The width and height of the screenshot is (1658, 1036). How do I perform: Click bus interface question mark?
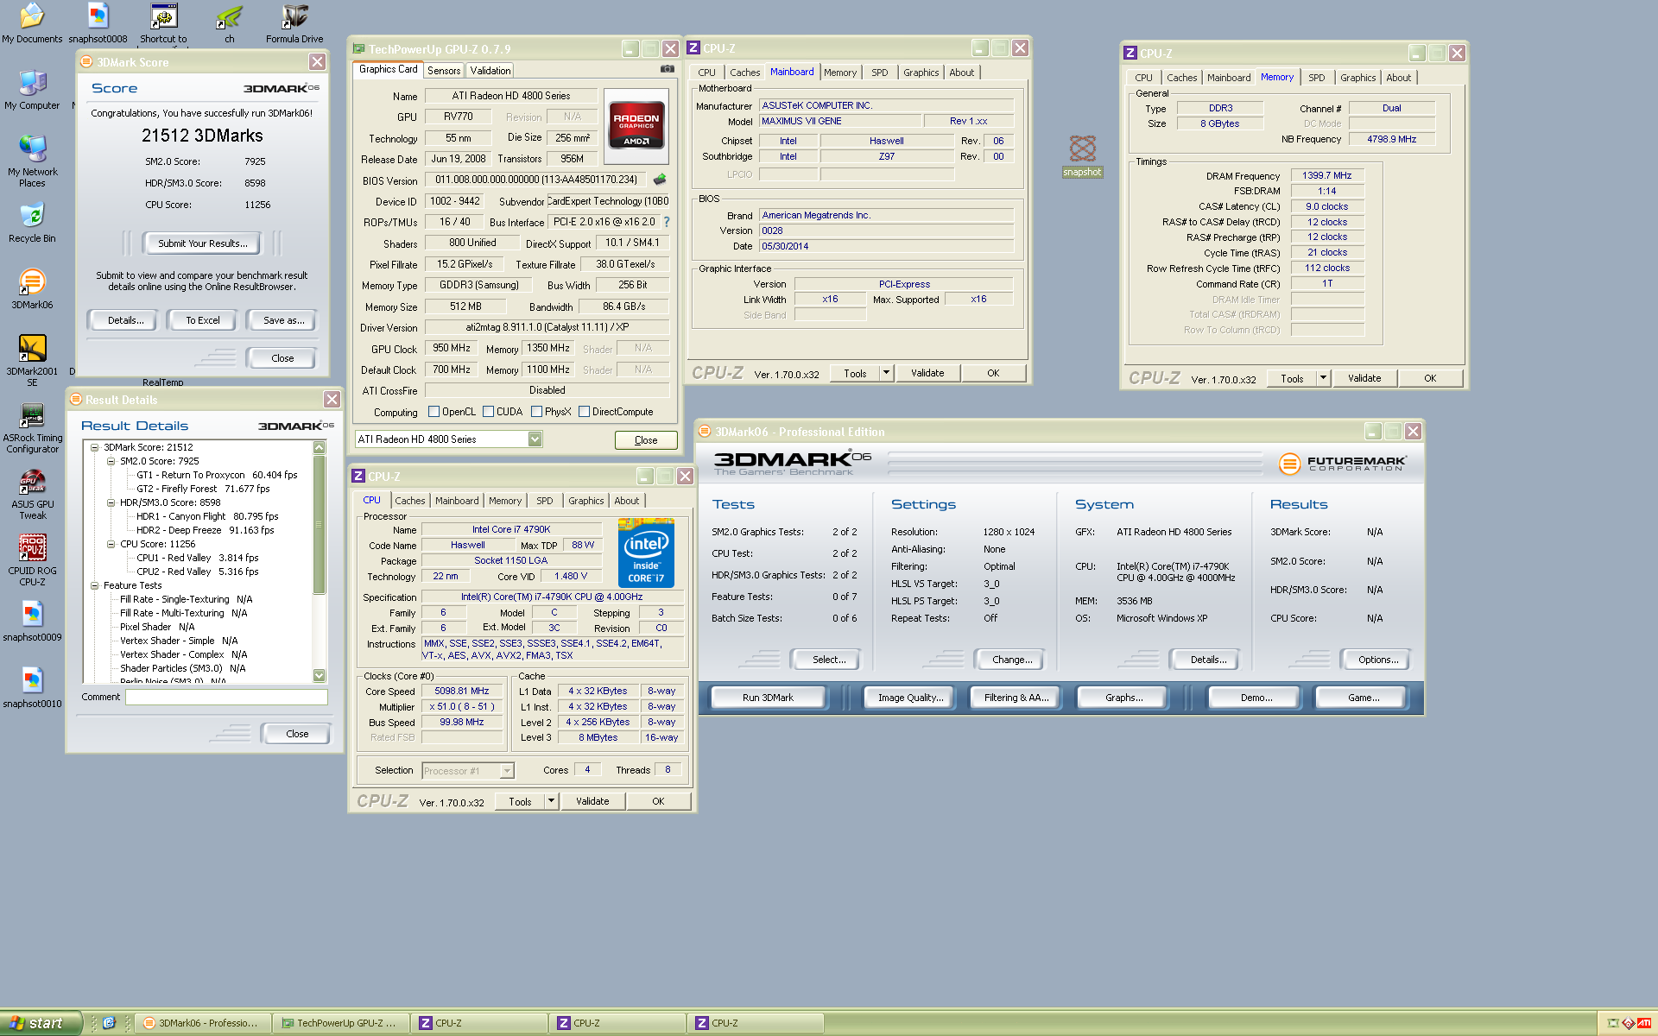(667, 222)
